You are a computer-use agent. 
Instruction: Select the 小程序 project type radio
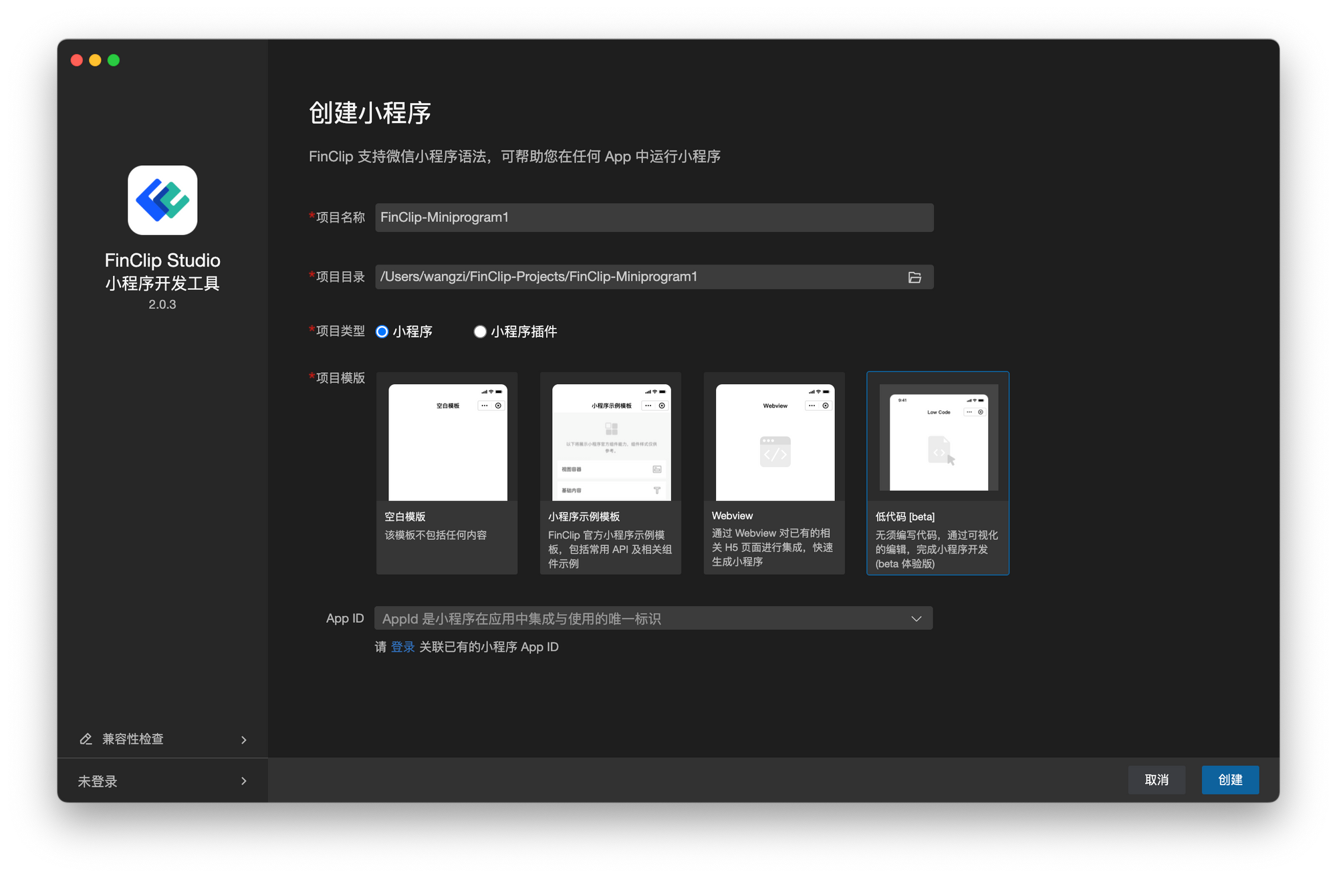tap(382, 332)
